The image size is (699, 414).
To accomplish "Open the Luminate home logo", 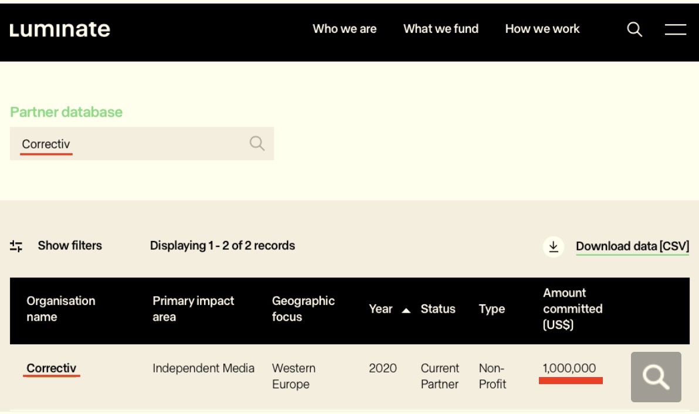I will [x=60, y=29].
